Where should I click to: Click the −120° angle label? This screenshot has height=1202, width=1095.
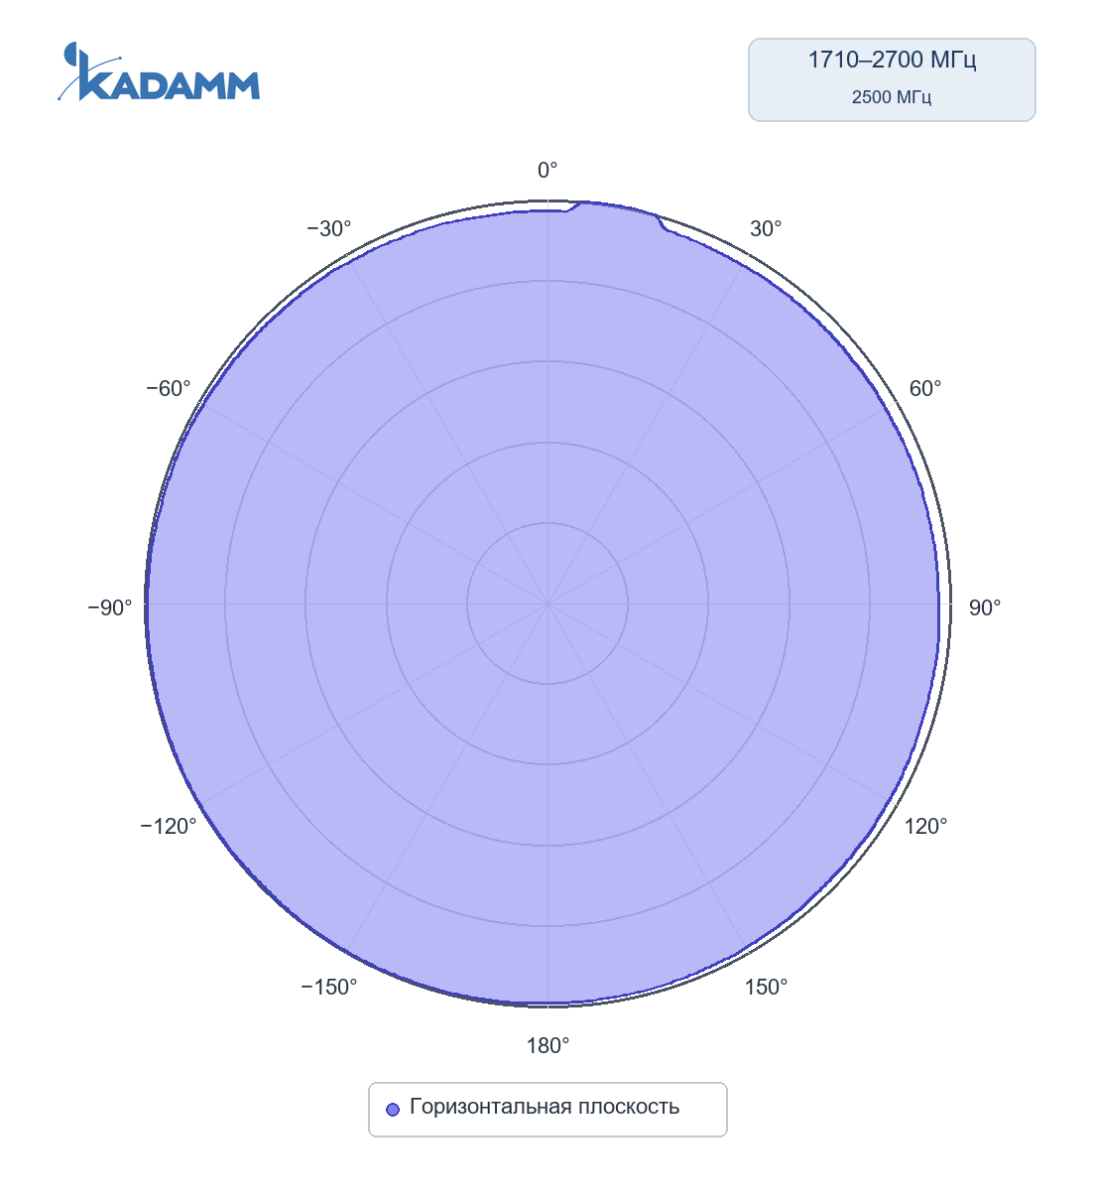(169, 827)
